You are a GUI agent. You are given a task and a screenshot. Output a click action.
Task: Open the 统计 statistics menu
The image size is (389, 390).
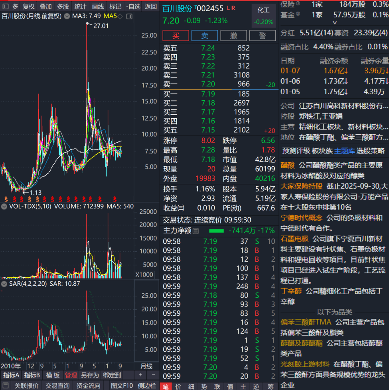[81, 6]
